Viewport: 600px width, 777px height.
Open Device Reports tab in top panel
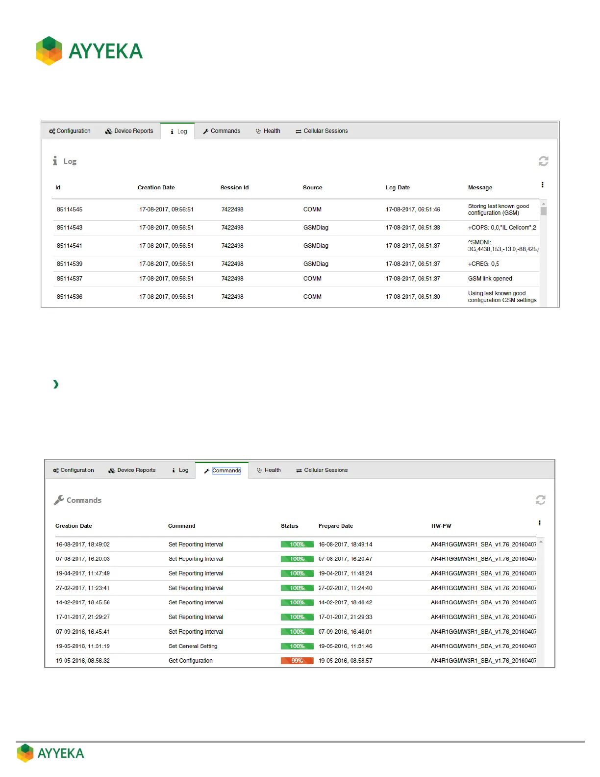pos(129,131)
